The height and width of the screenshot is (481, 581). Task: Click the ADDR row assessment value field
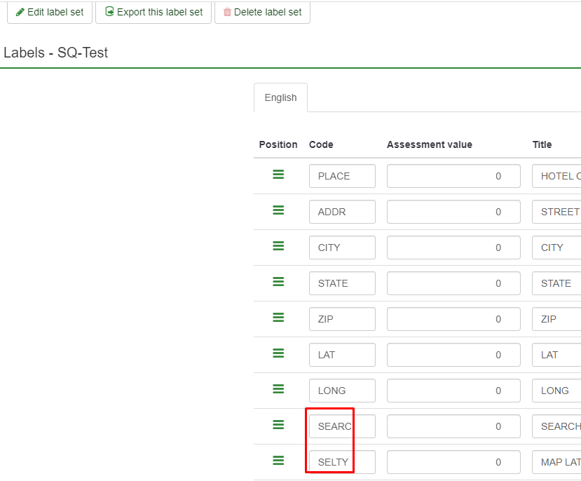click(x=453, y=212)
